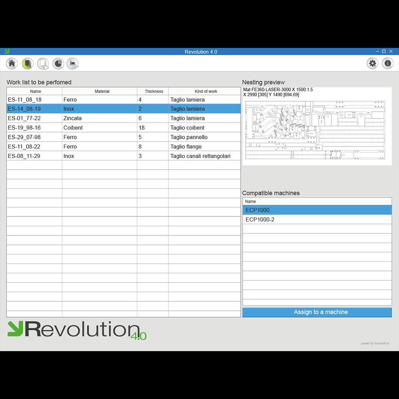
Task: Click the nesting preview sheet drawing
Action: point(315,130)
